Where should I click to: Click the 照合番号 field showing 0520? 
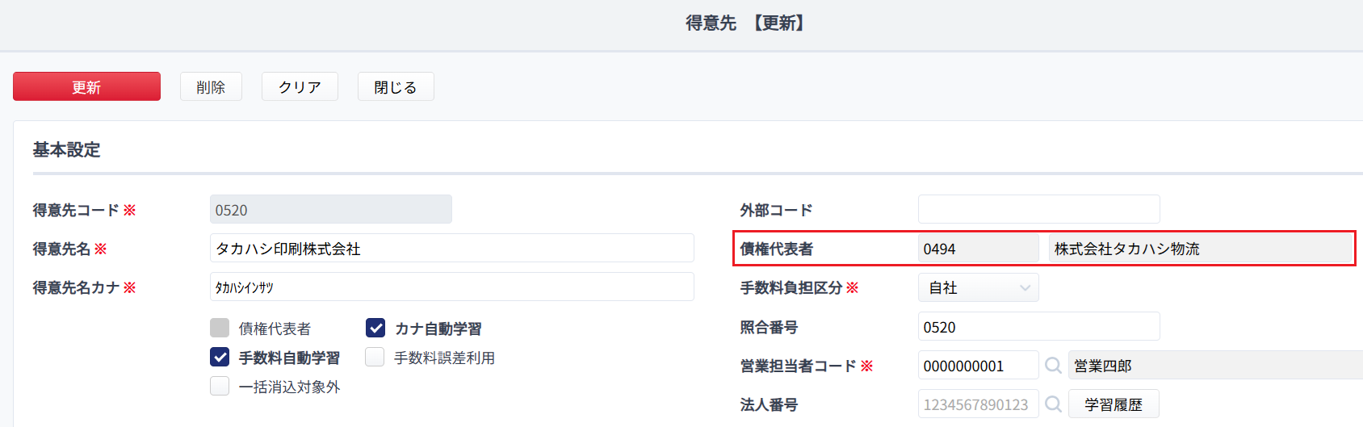pos(1039,326)
